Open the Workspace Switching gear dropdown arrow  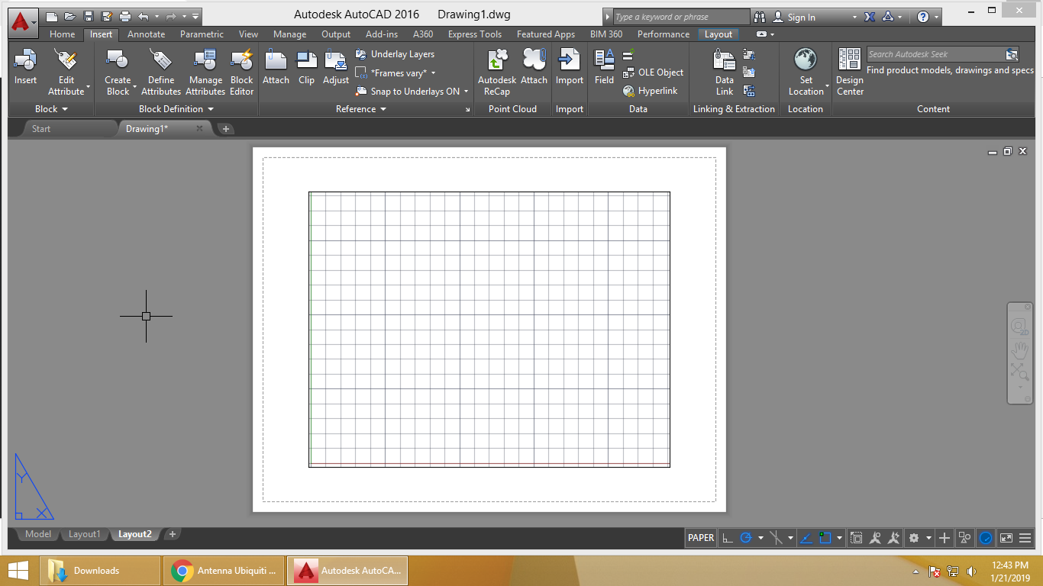(928, 538)
